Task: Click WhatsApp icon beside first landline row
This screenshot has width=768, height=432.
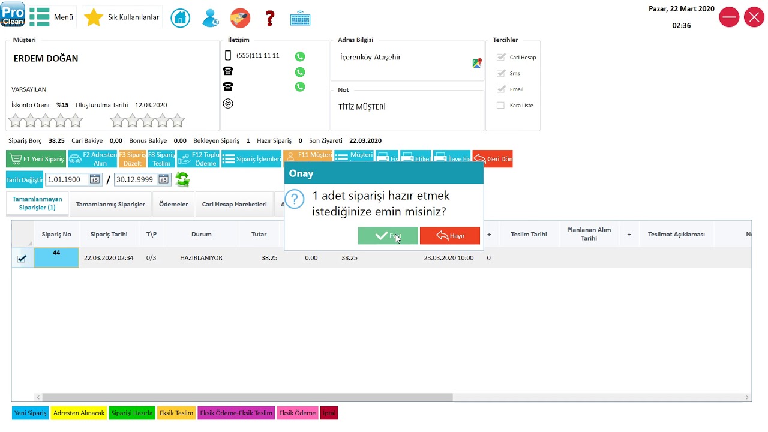Action: 300,72
